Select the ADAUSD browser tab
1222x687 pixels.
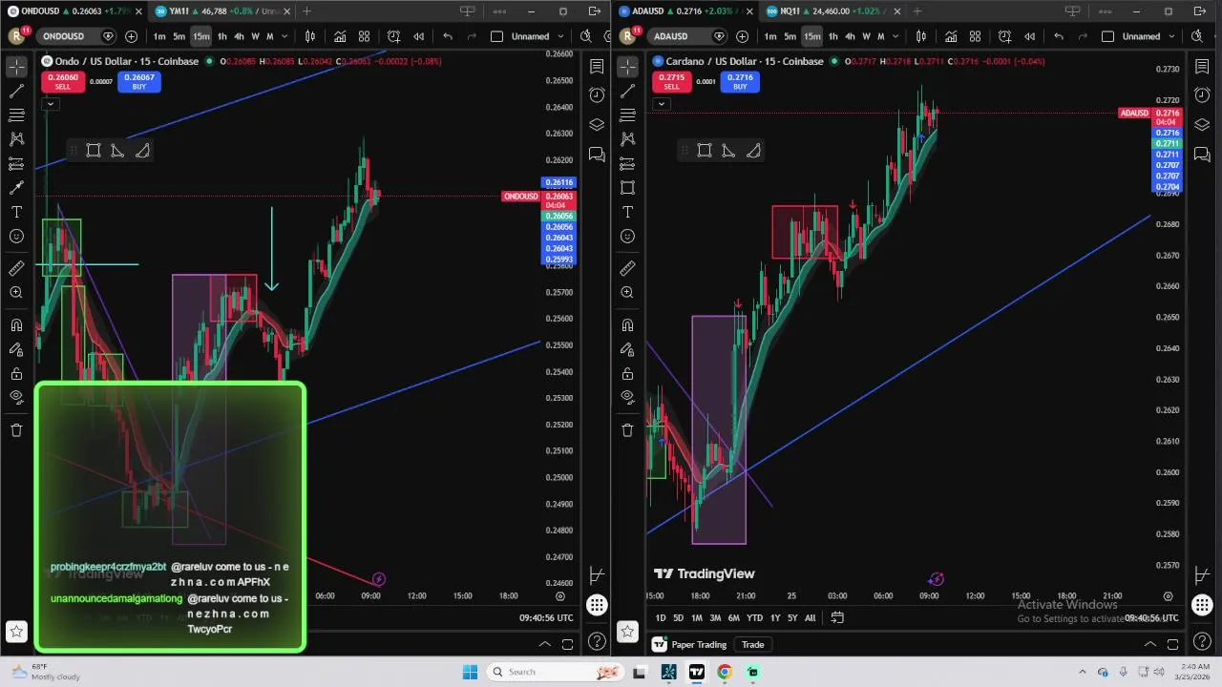687,11
